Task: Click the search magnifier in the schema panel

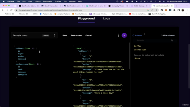Action: pyautogui.click(x=172, y=40)
